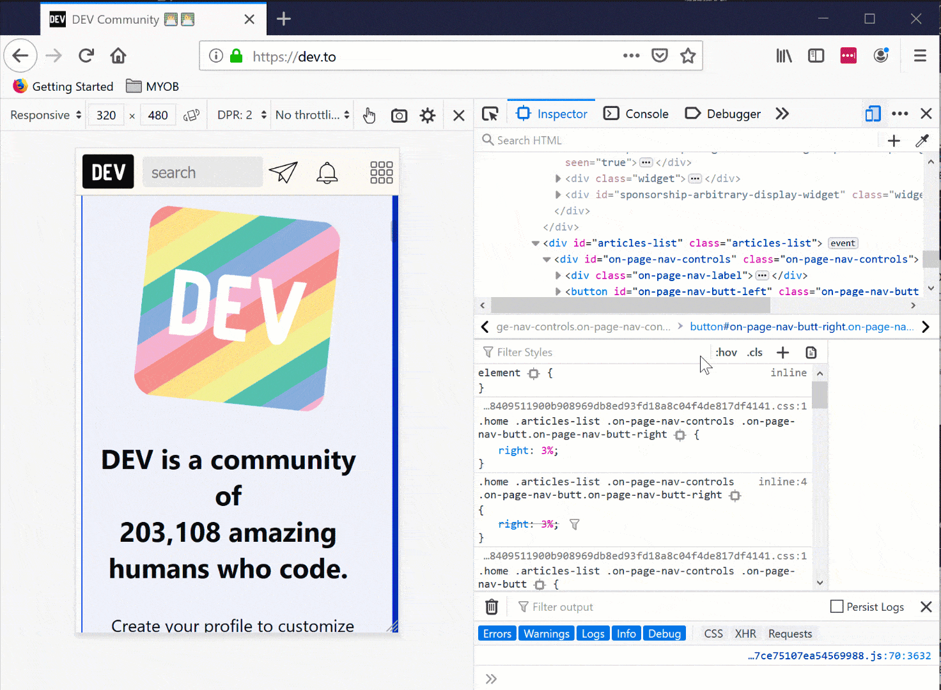This screenshot has height=690, width=941.
Task: Expand the articles-list div node
Action: [x=536, y=243]
